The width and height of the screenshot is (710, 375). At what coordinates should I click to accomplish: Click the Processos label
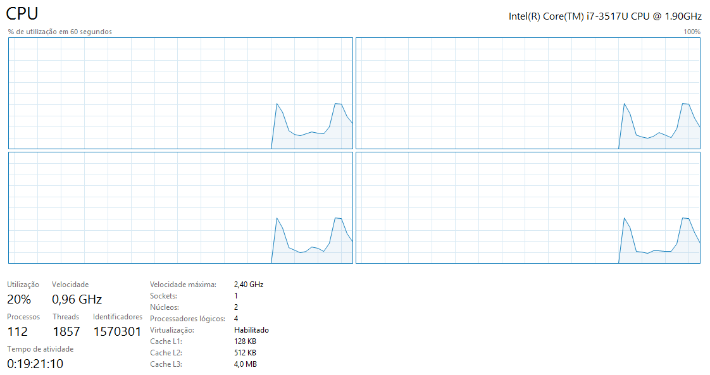[x=23, y=317]
